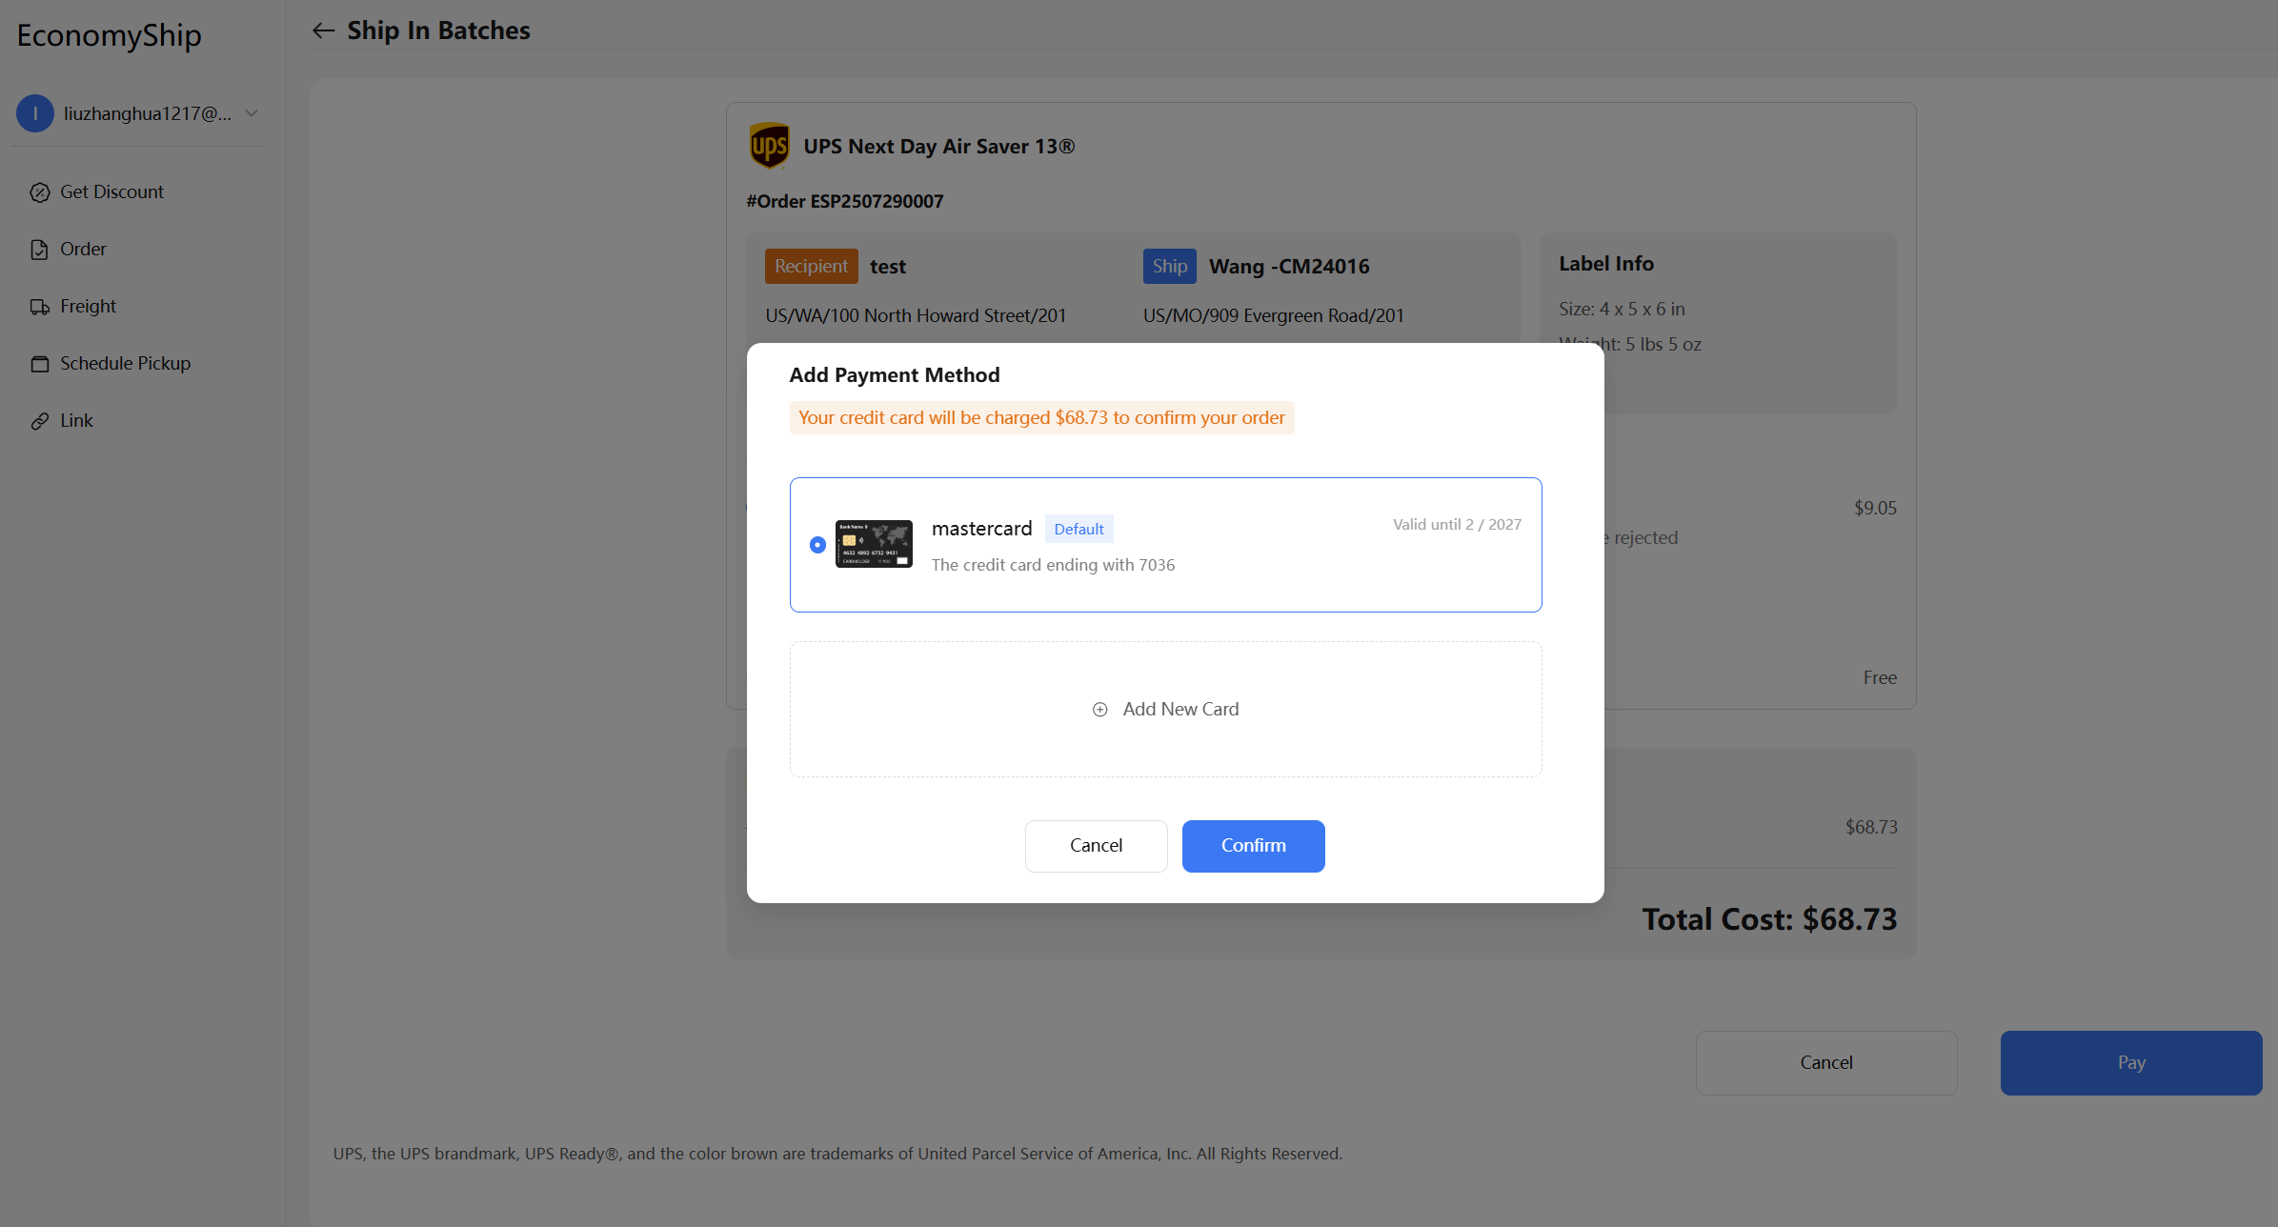Click the plus icon for Add New Card

coord(1099,710)
